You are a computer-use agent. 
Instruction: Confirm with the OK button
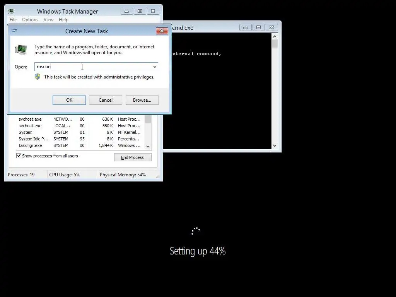pyautogui.click(x=69, y=100)
